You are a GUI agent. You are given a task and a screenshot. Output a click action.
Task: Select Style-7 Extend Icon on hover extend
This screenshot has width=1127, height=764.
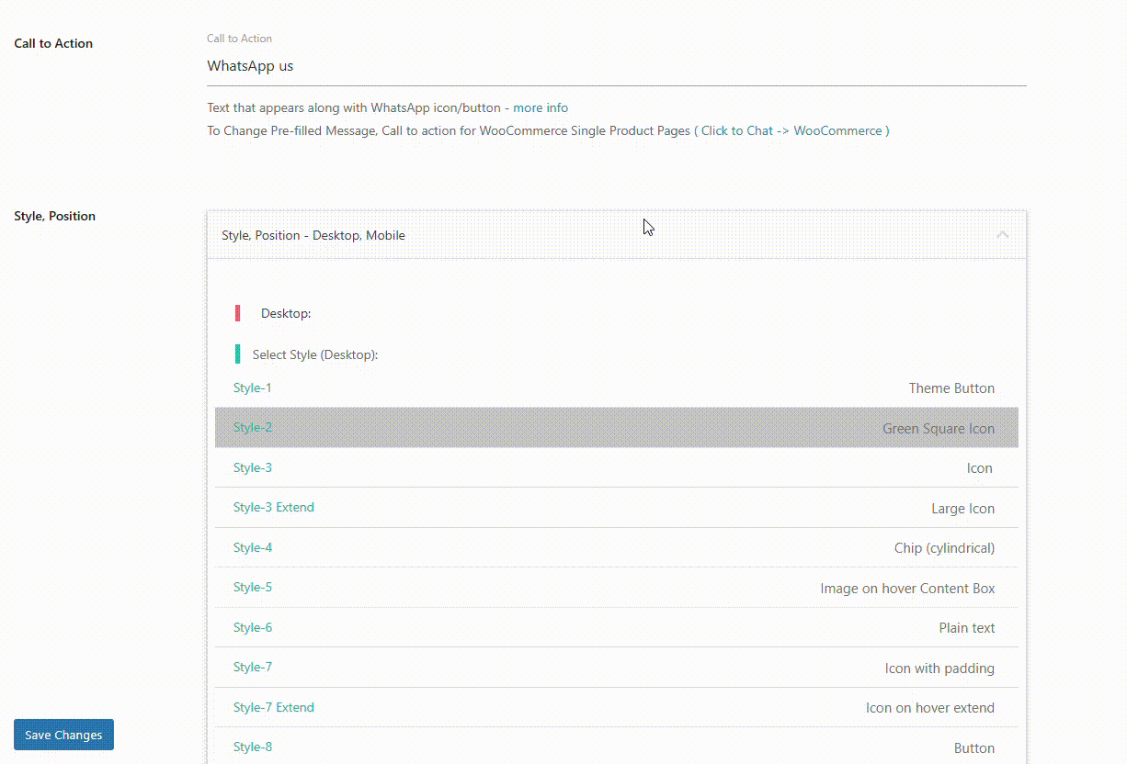[x=616, y=708]
